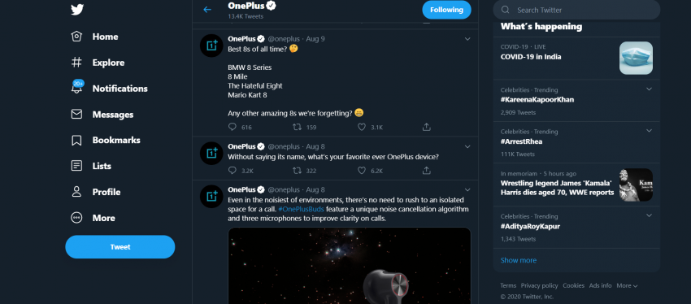
Task: Reply to the favorite OnePlus device tweet
Action: [233, 170]
